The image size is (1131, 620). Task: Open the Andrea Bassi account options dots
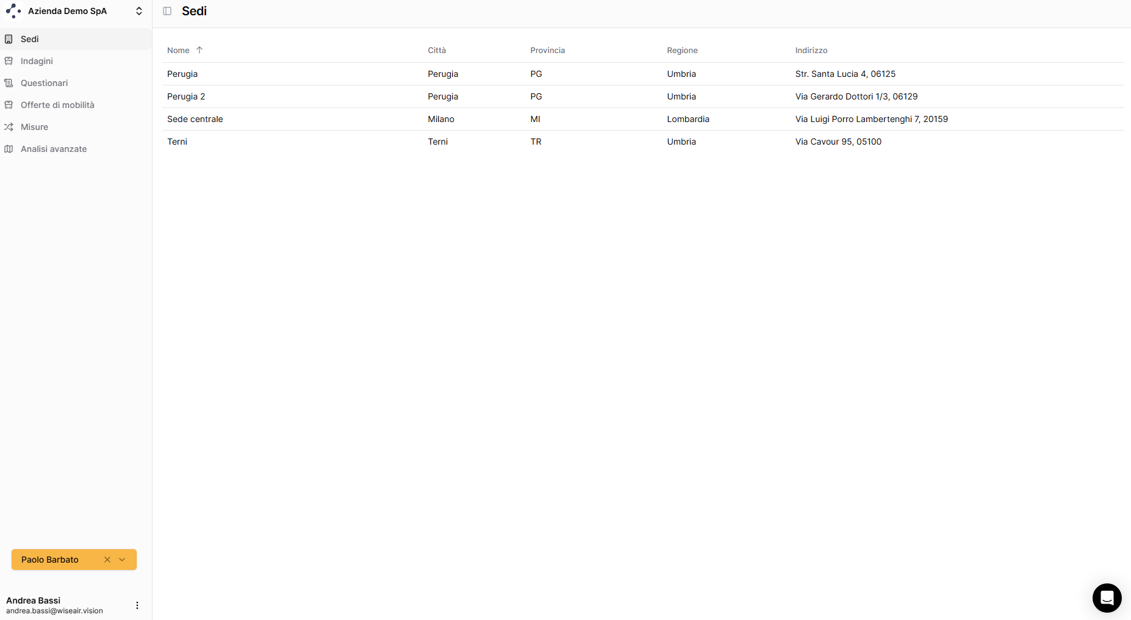(137, 605)
